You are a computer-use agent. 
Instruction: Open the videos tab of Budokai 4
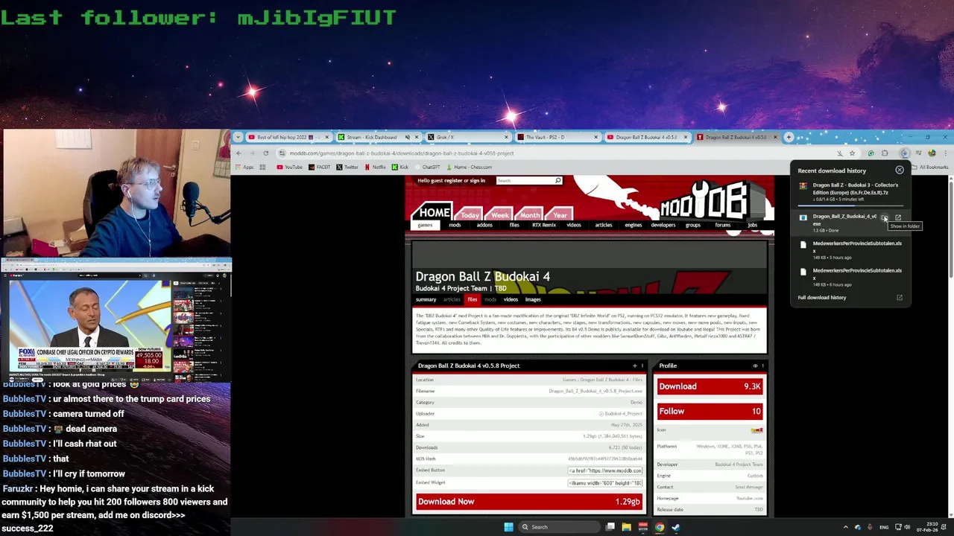pos(511,299)
